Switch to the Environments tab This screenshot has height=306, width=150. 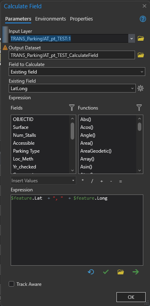[x=51, y=19]
